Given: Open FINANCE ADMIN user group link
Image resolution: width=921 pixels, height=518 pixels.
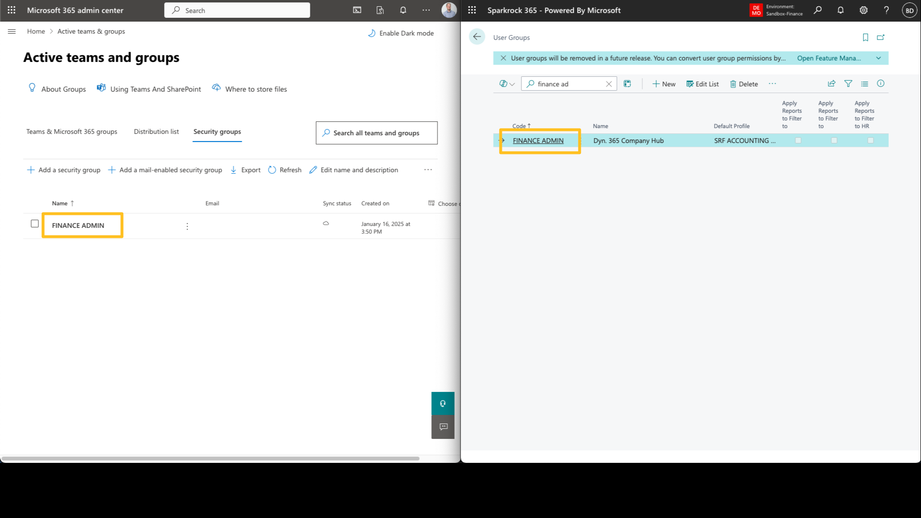Looking at the screenshot, I should [538, 141].
